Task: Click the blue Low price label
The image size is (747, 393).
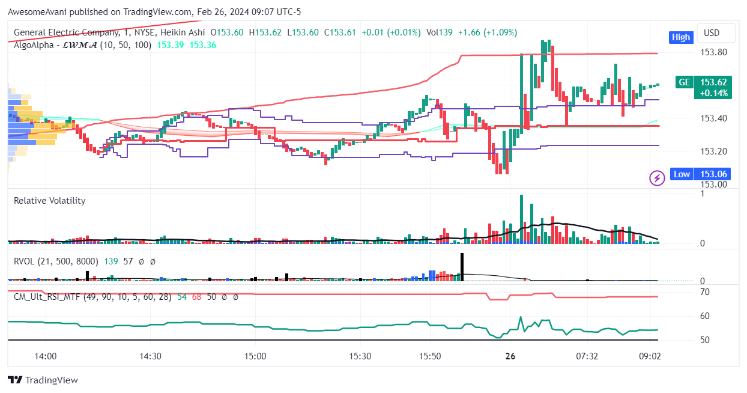Action: point(682,174)
